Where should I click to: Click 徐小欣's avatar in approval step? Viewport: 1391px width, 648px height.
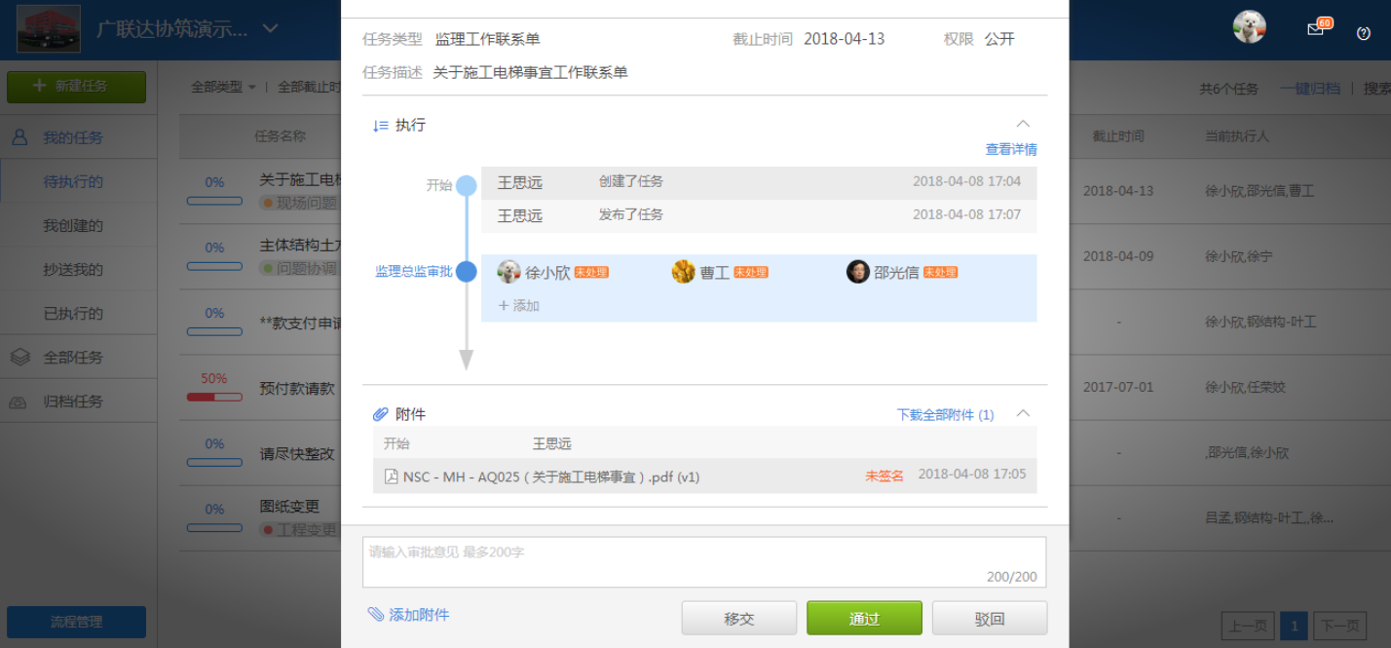click(508, 272)
